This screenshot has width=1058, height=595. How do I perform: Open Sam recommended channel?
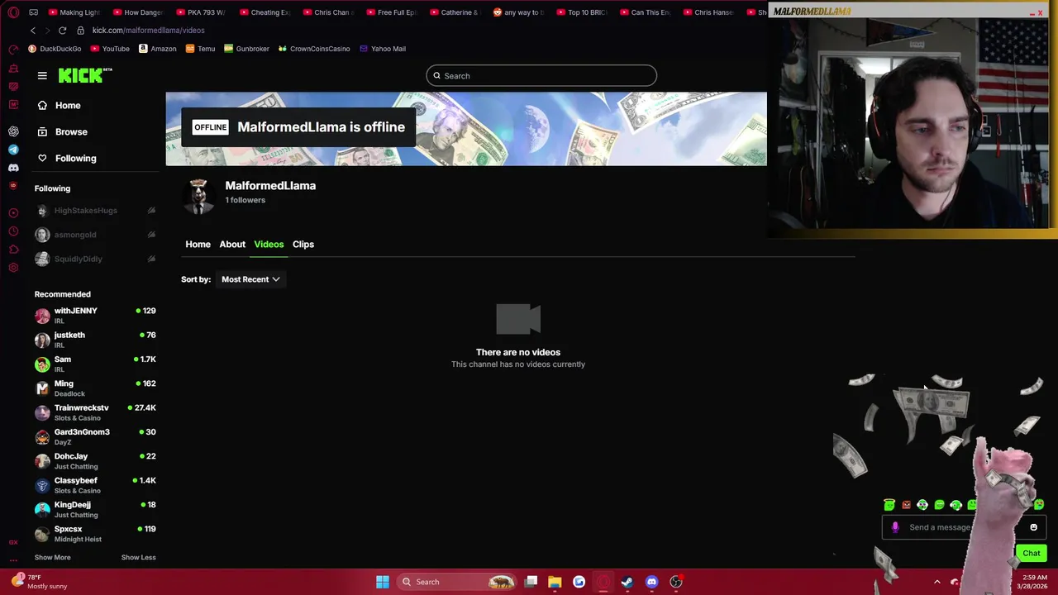pyautogui.click(x=95, y=364)
